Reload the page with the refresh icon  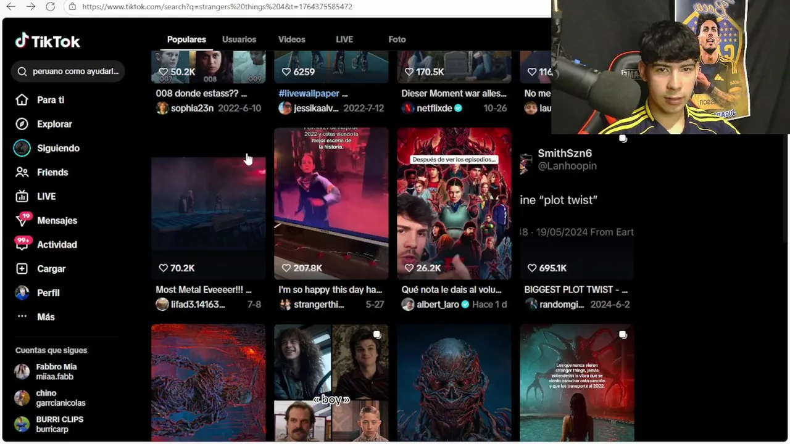[51, 7]
